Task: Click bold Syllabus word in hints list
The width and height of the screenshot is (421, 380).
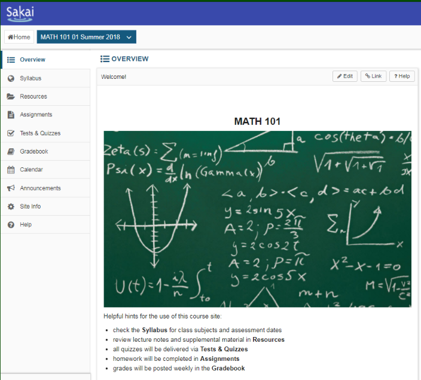Action: (x=155, y=330)
